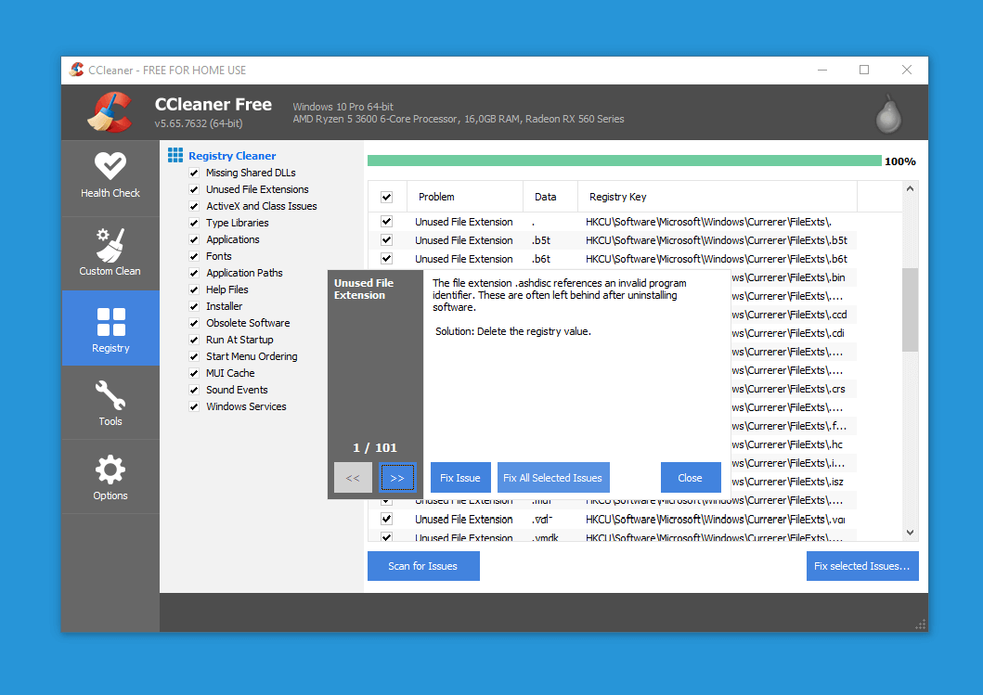The image size is (983, 695).
Task: Click the .b5t value in Data column
Action: pos(541,240)
